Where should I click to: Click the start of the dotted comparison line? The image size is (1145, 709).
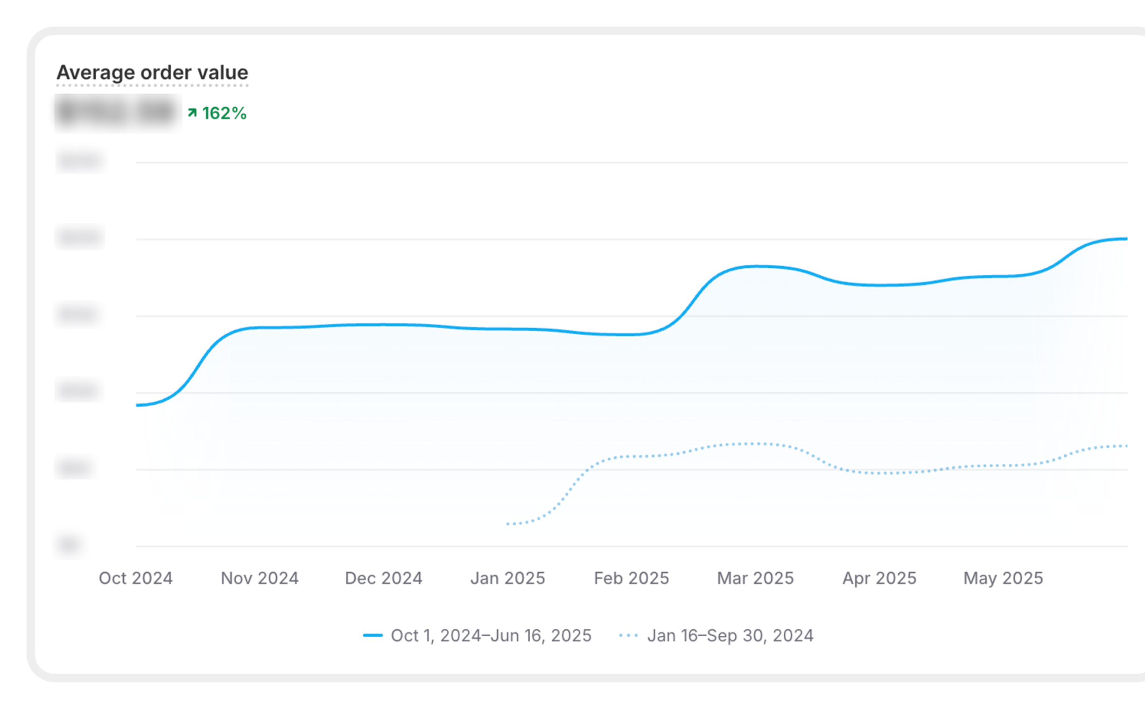[509, 524]
